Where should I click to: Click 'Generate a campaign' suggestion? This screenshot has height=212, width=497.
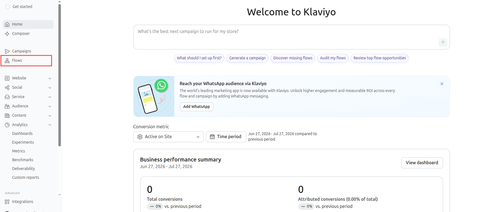coord(247,58)
